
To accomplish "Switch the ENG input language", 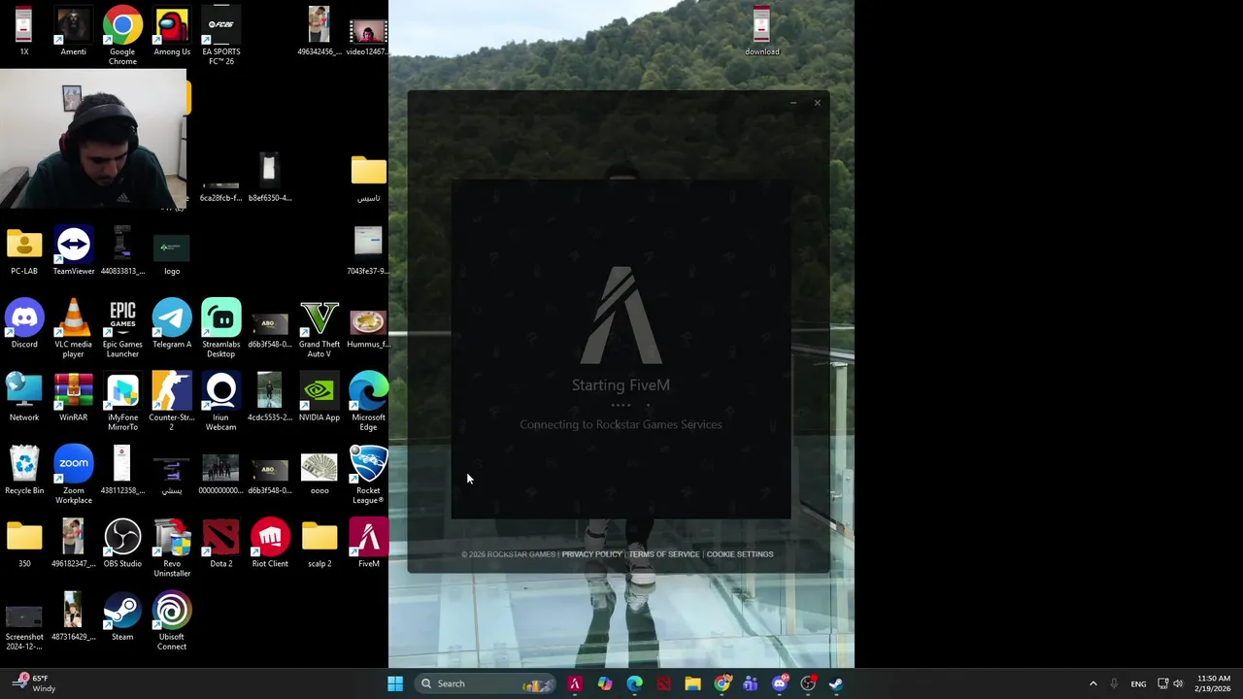I will point(1138,683).
